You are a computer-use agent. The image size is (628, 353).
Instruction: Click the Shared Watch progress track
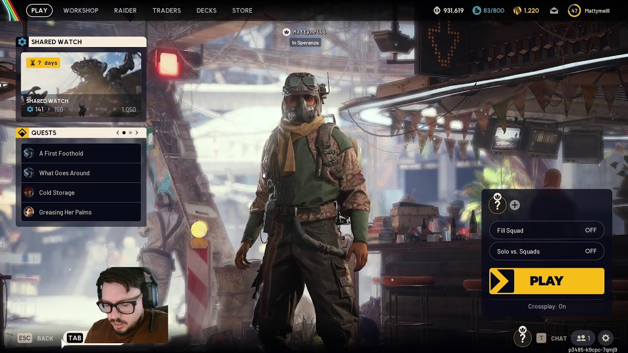[x=81, y=109]
